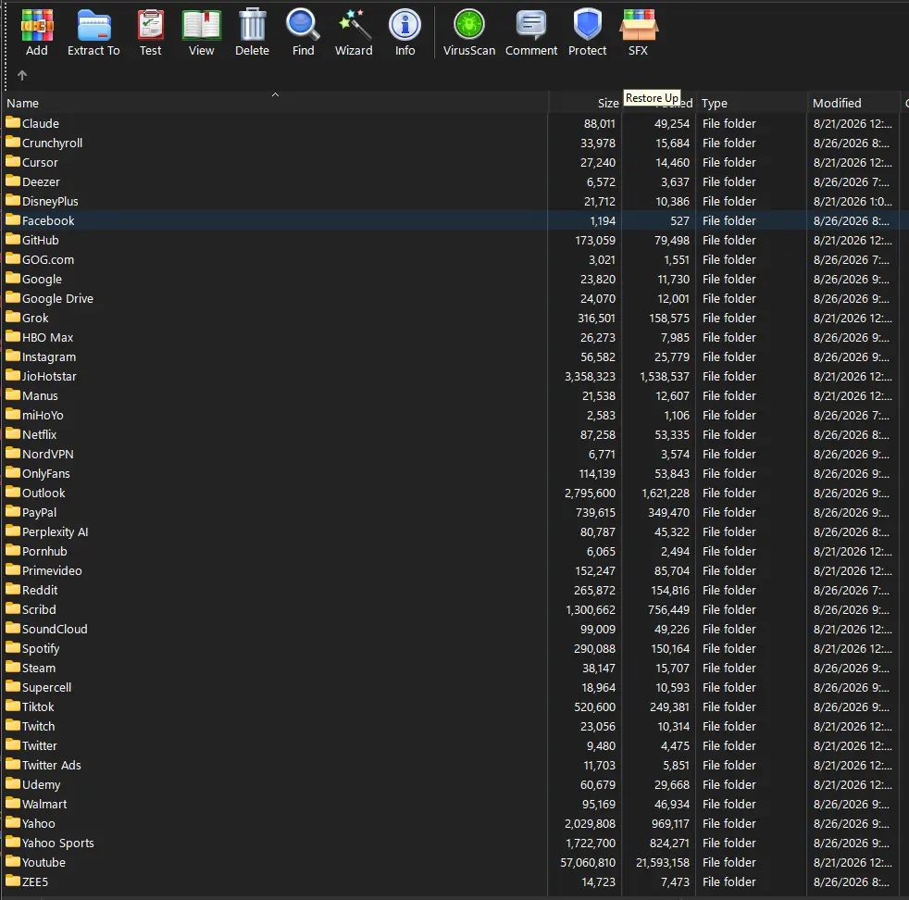The height and width of the screenshot is (900, 909).
Task: Select the NordVPN folder name
Action: (x=47, y=454)
